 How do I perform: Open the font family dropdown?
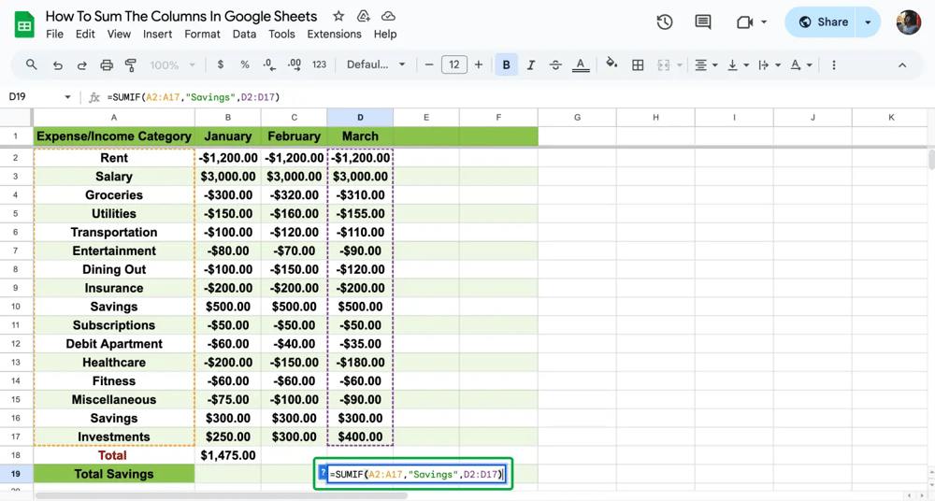376,65
